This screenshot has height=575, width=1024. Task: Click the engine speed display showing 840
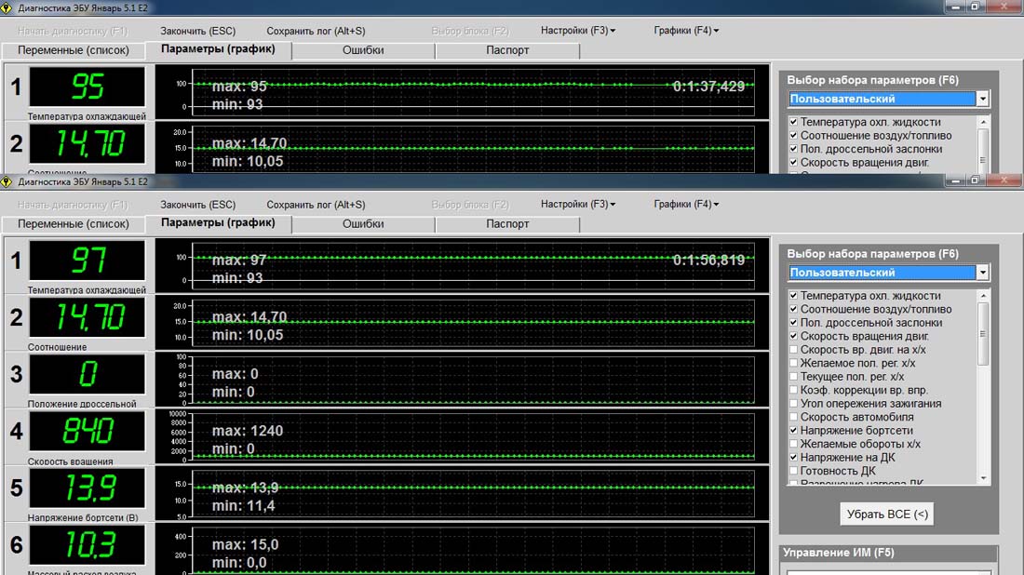point(88,432)
